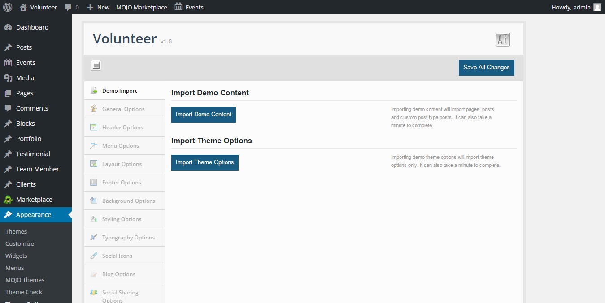Save All Changes button
The width and height of the screenshot is (605, 303).
[x=487, y=68]
